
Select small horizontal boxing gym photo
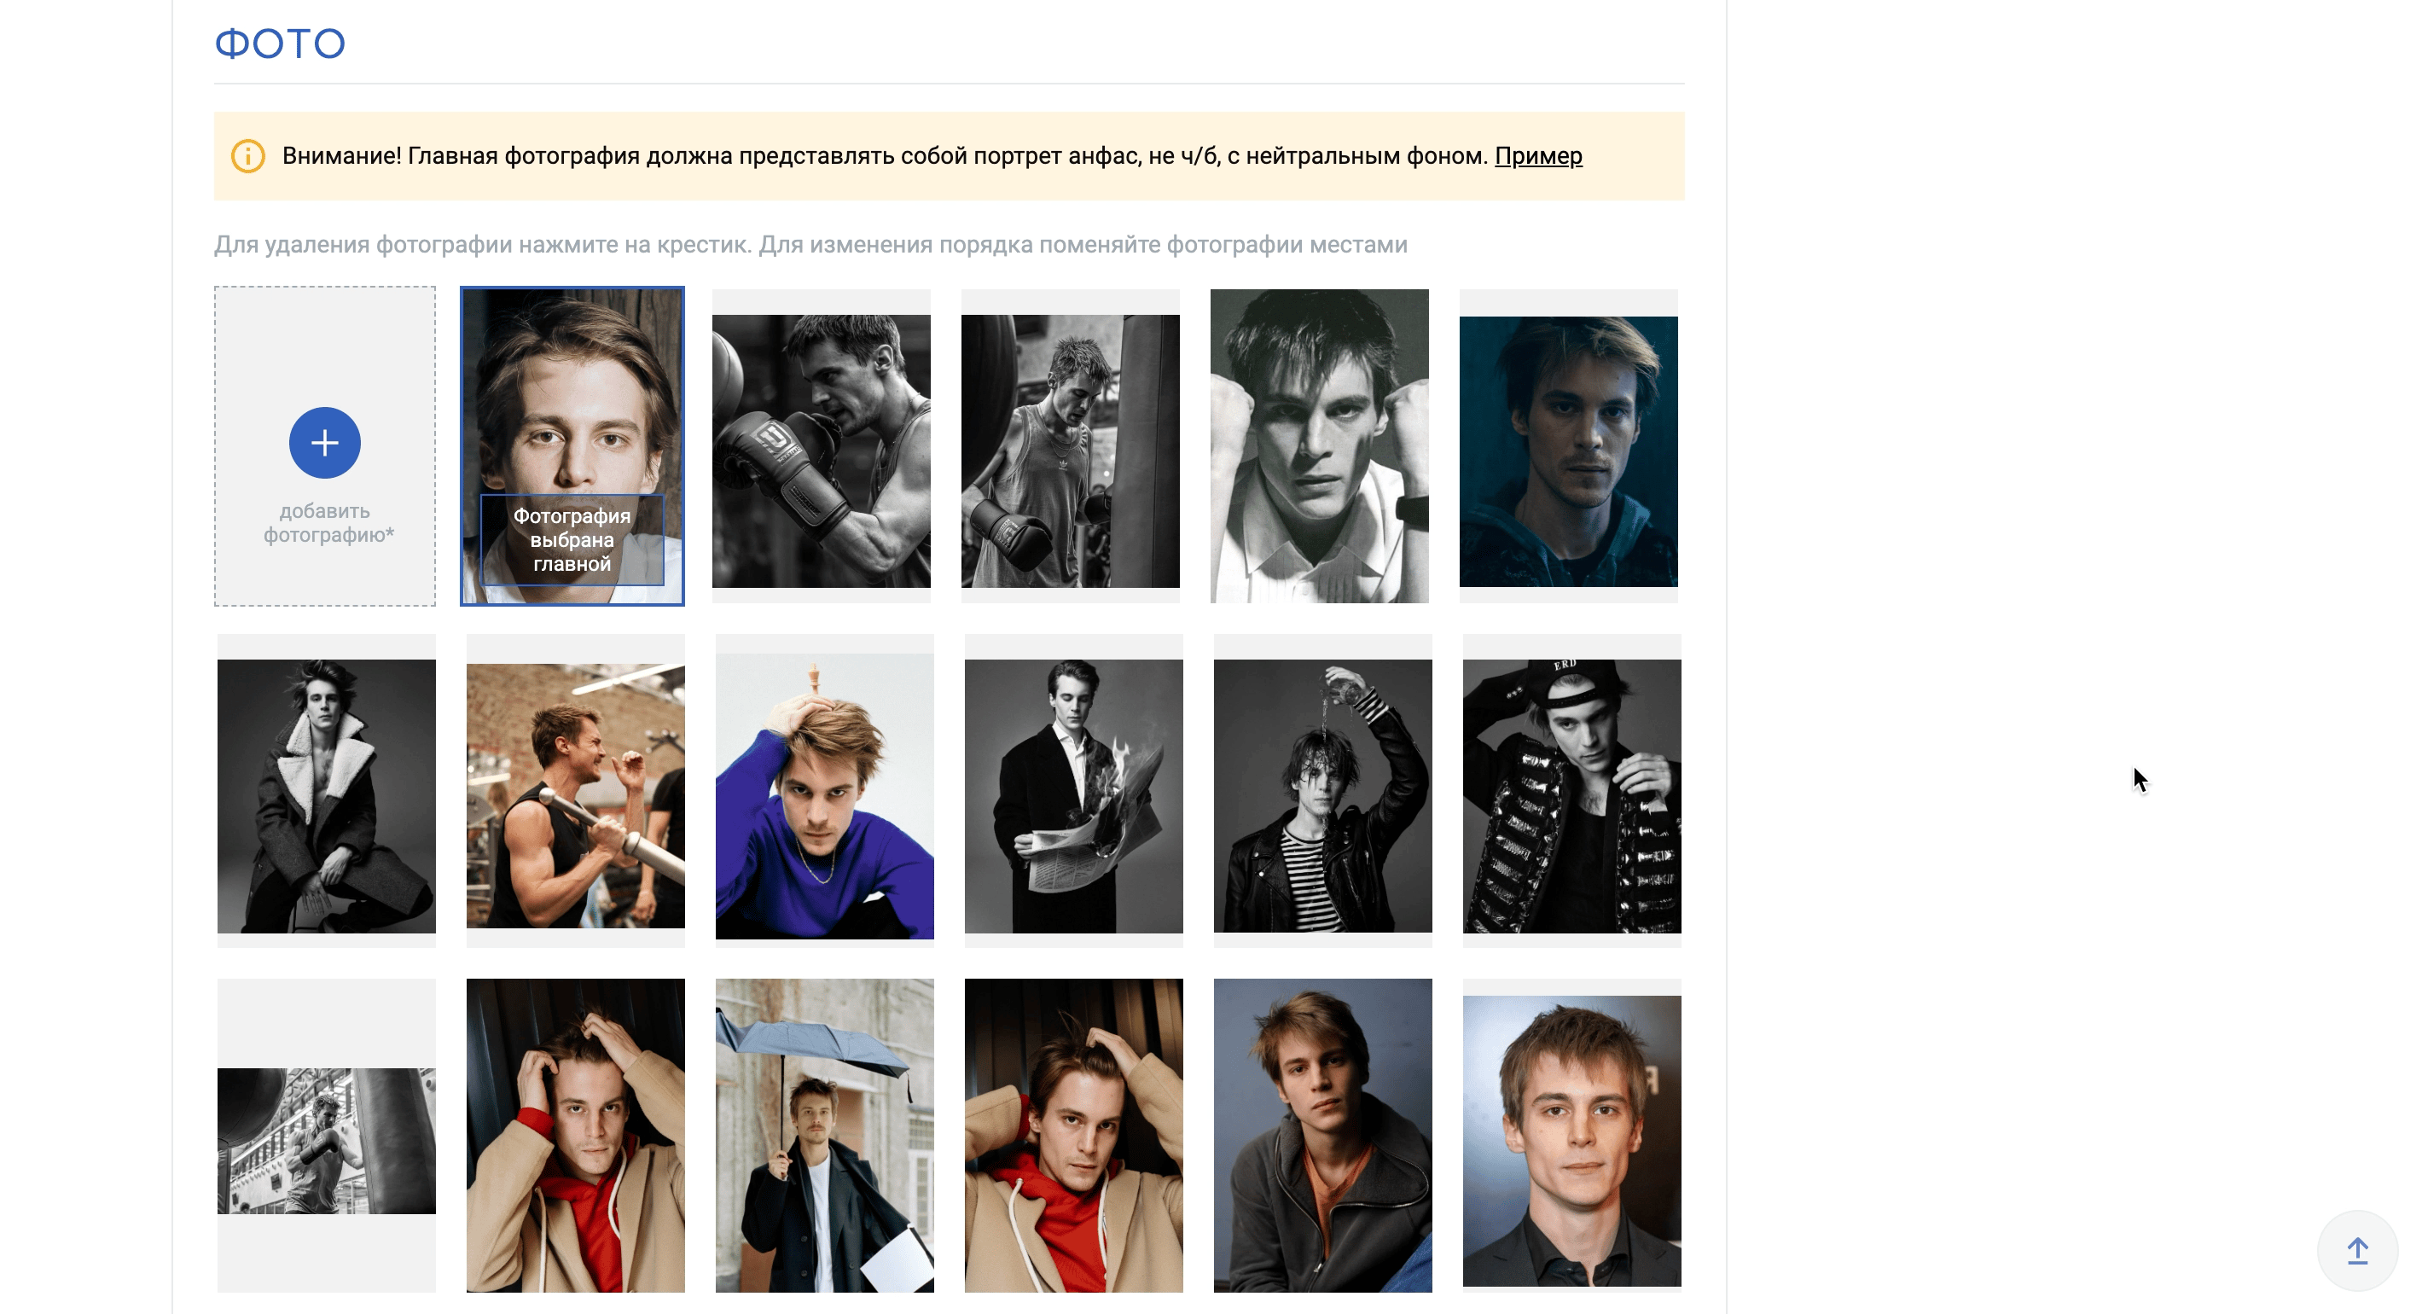coord(326,1141)
